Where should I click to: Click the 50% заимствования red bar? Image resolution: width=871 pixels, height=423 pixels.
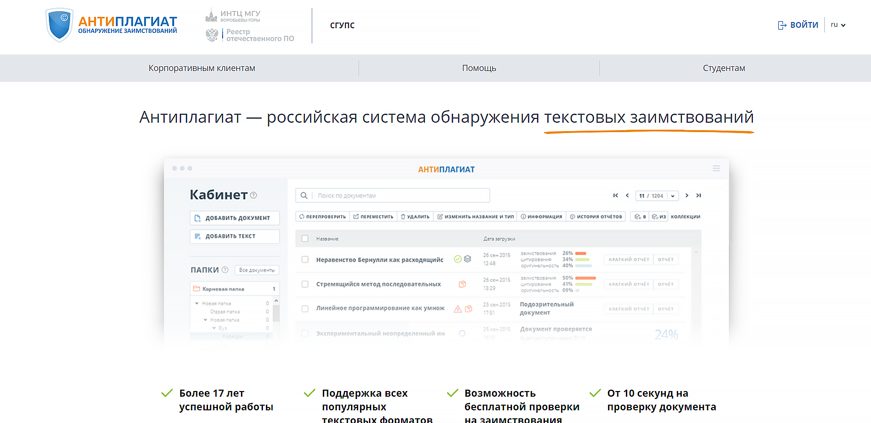point(586,278)
